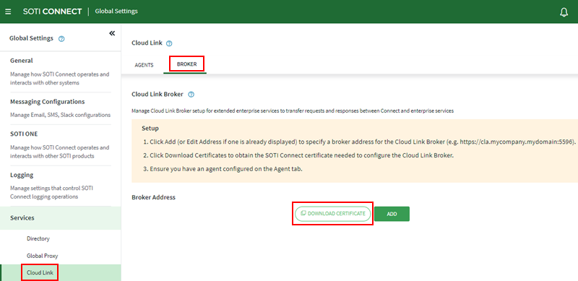Select the Broker tab
Viewport: 578px width, 281px height.
click(x=186, y=64)
